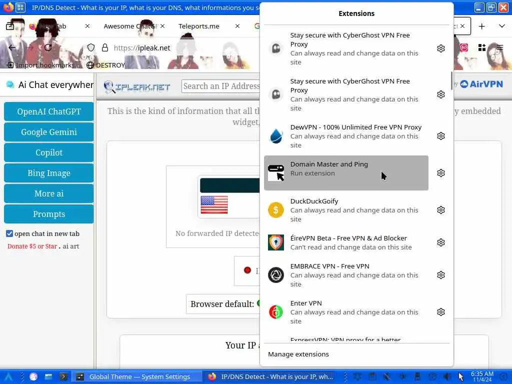Viewport: 512px width, 384px height.
Task: Click the Copilot button in sidebar
Action: pyautogui.click(x=48, y=152)
